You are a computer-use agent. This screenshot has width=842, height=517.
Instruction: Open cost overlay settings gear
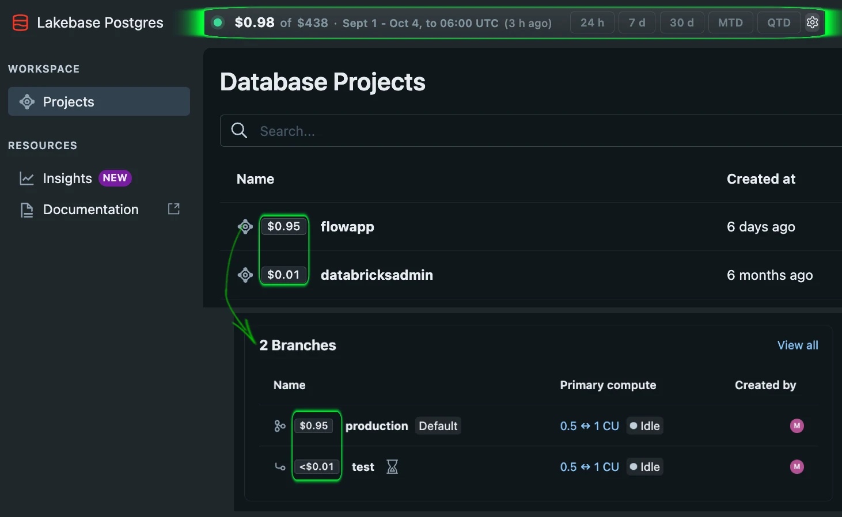click(x=812, y=22)
